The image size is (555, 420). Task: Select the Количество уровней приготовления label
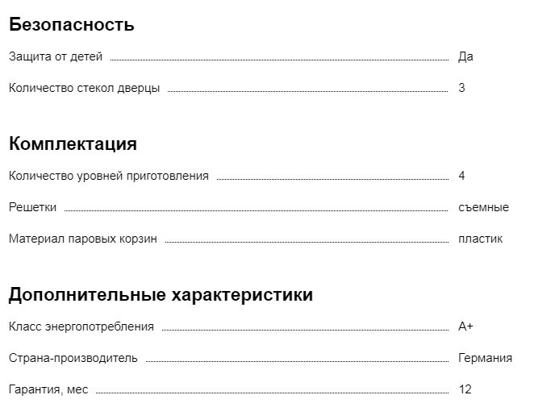coord(108,176)
